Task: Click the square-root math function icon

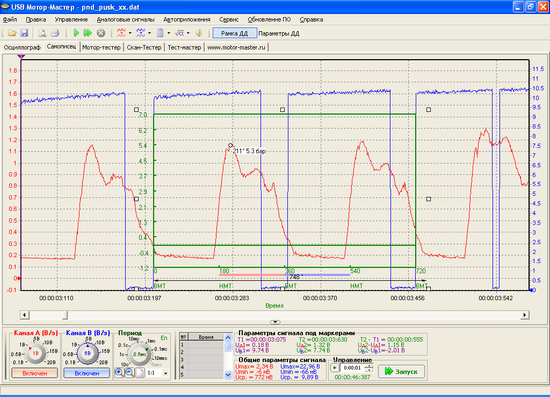Action: pyautogui.click(x=179, y=33)
